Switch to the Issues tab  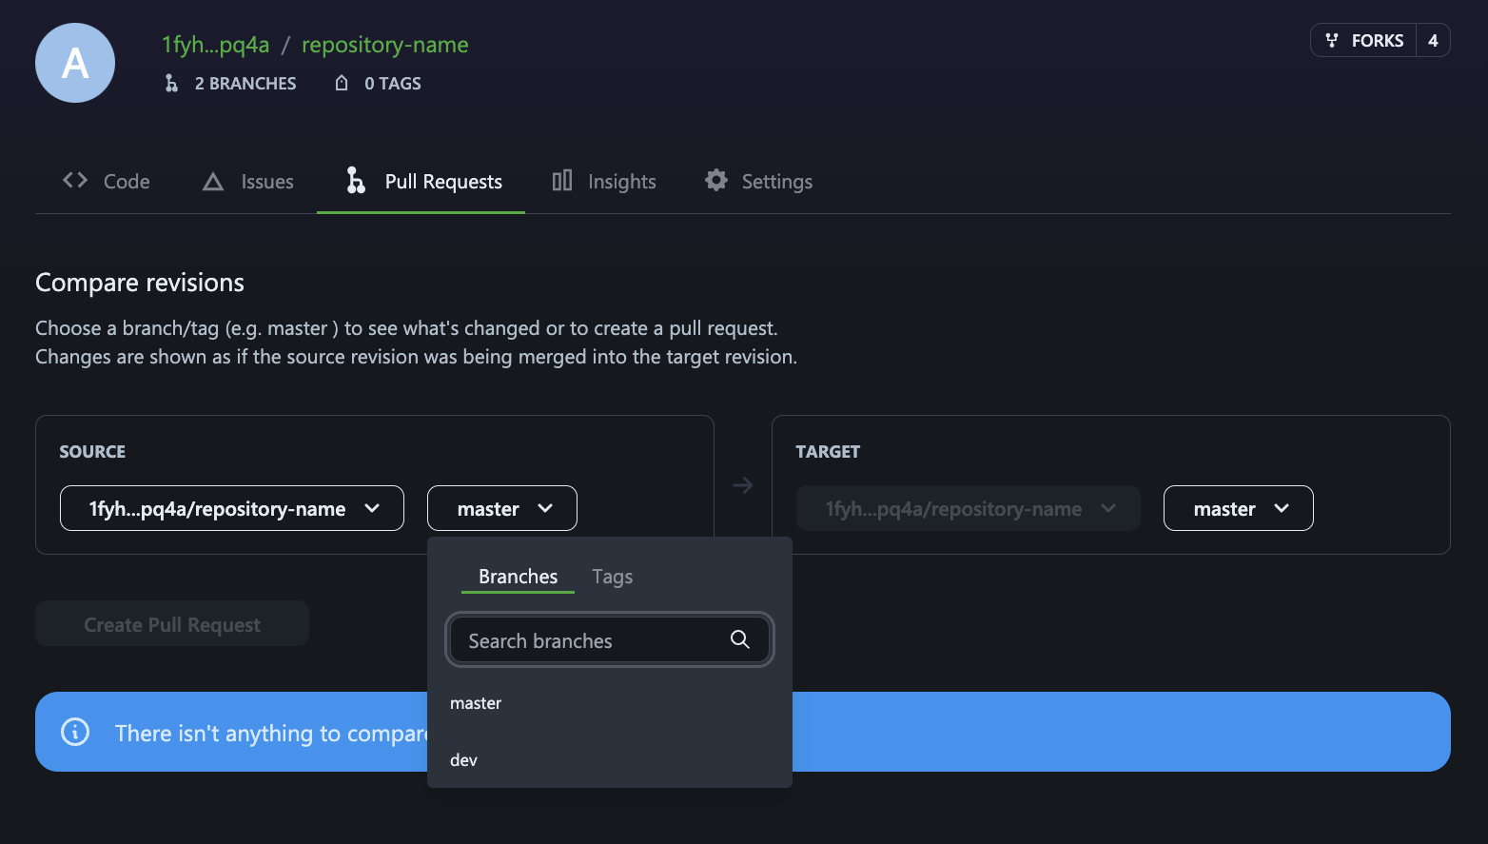[x=248, y=181]
